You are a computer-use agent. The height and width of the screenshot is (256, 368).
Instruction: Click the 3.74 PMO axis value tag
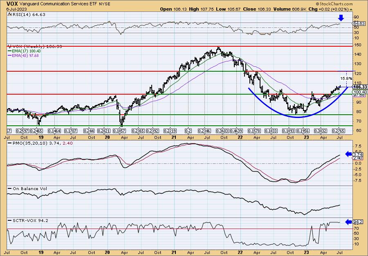(x=358, y=155)
